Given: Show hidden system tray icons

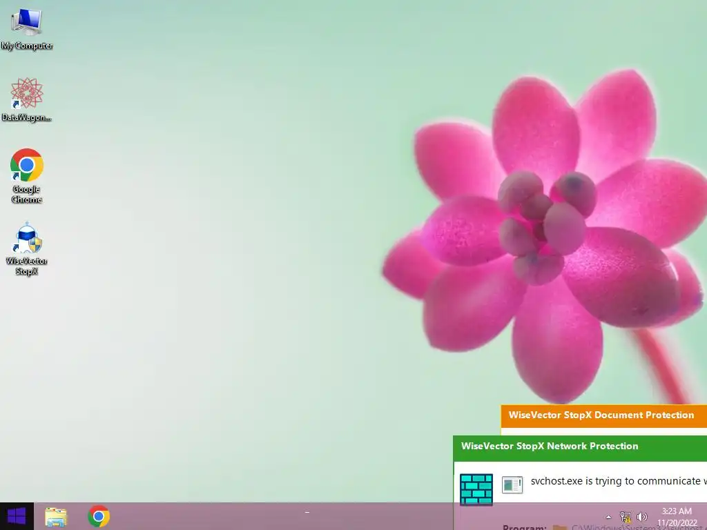Looking at the screenshot, I should (x=608, y=517).
